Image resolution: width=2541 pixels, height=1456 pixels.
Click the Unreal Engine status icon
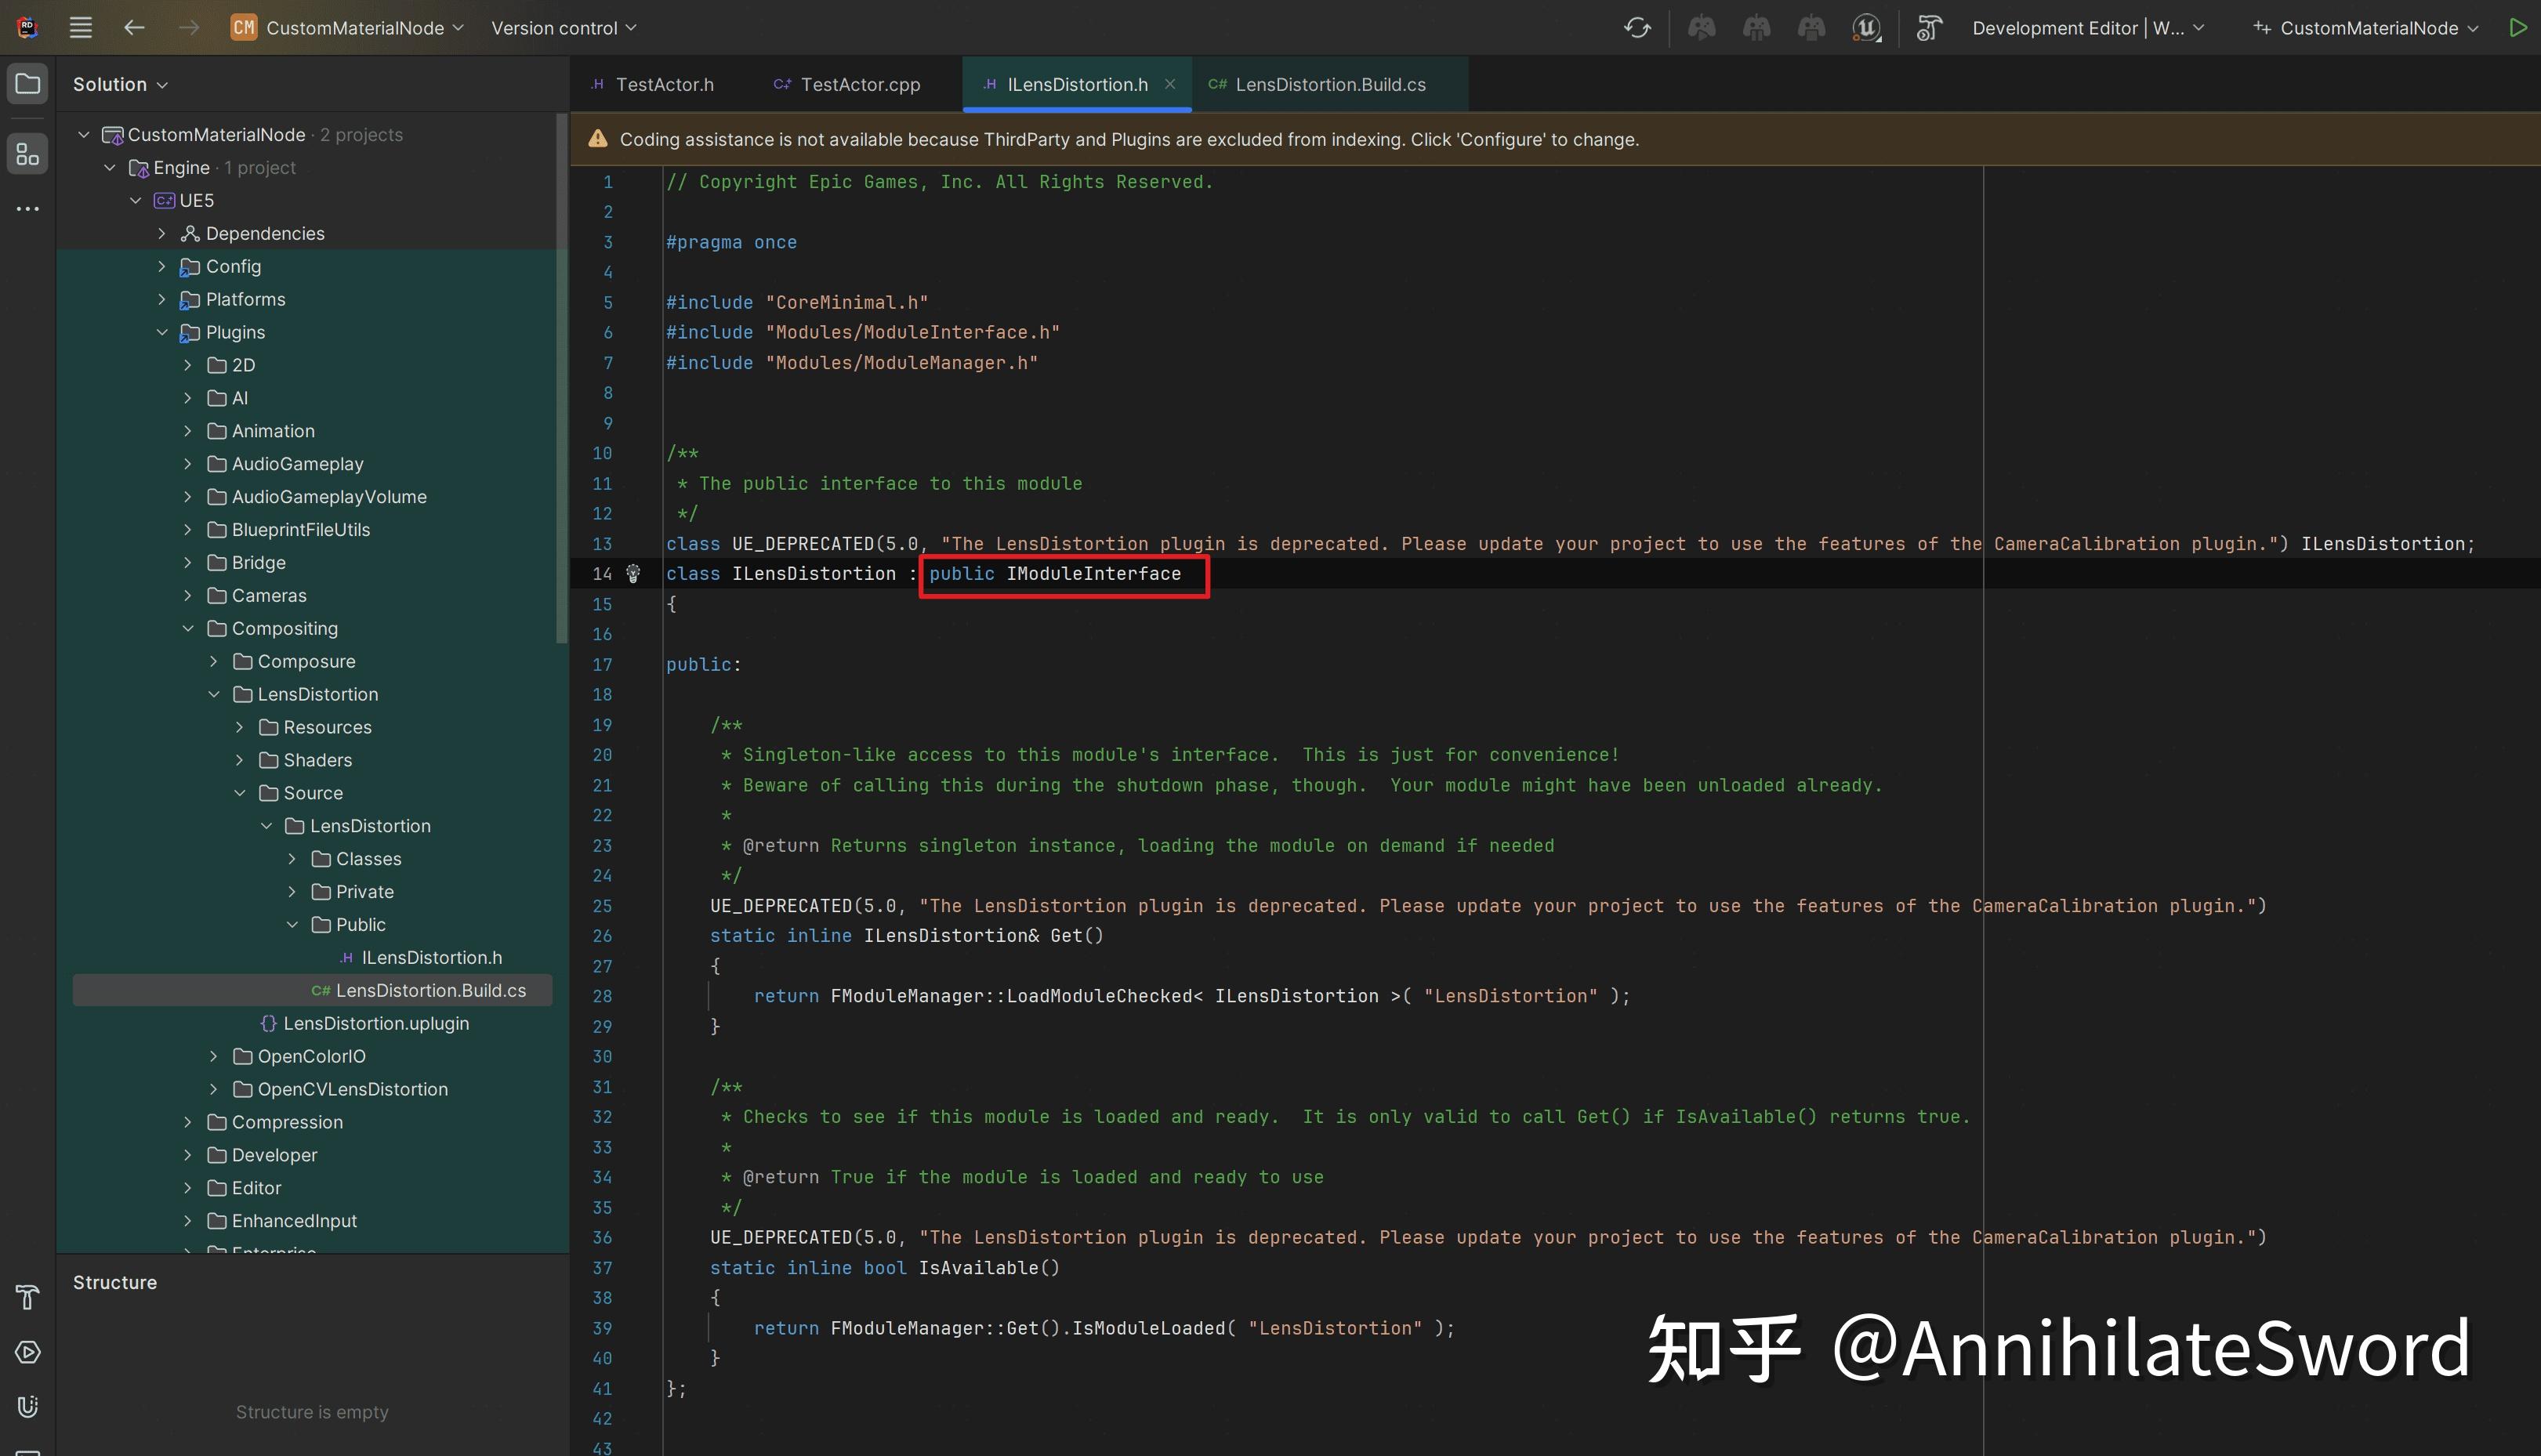pos(1866,28)
